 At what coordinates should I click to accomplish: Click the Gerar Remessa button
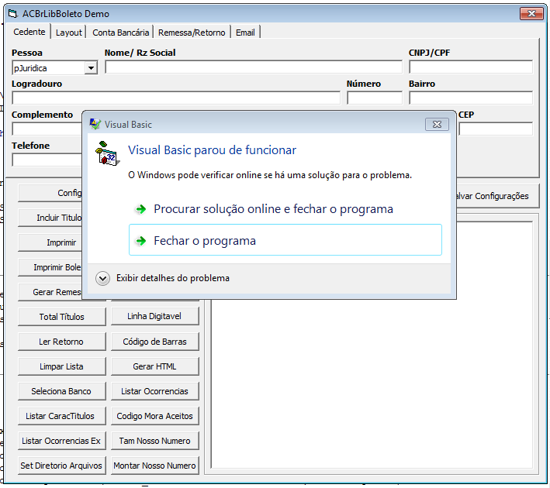[x=50, y=292]
